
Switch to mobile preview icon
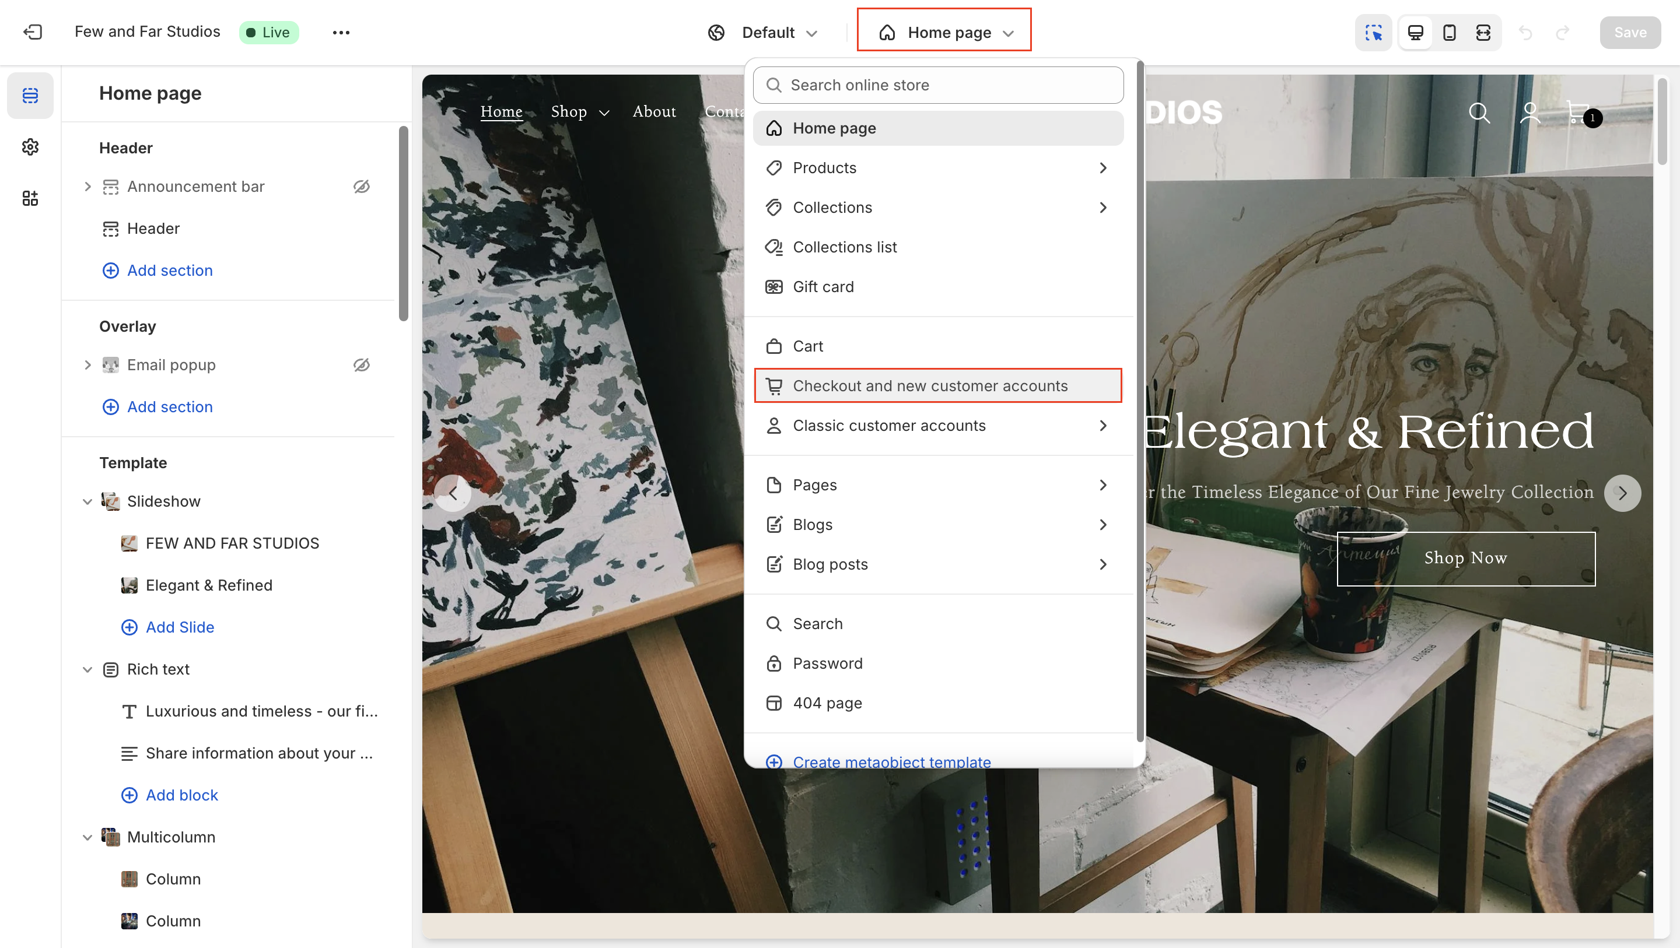pyautogui.click(x=1449, y=32)
